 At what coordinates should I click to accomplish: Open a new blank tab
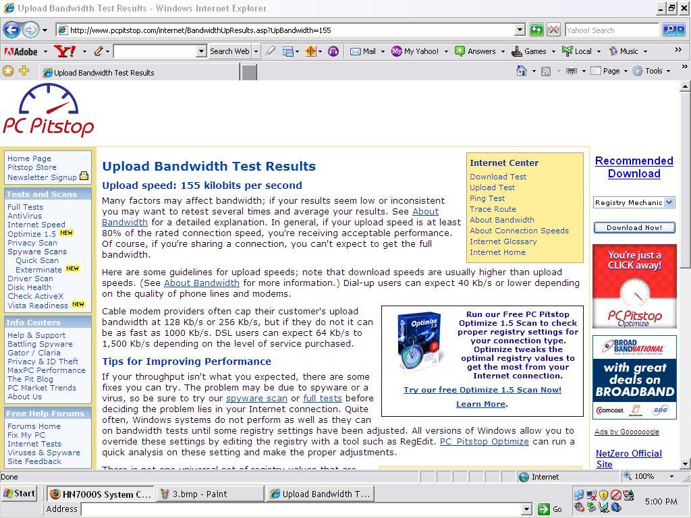[x=250, y=73]
